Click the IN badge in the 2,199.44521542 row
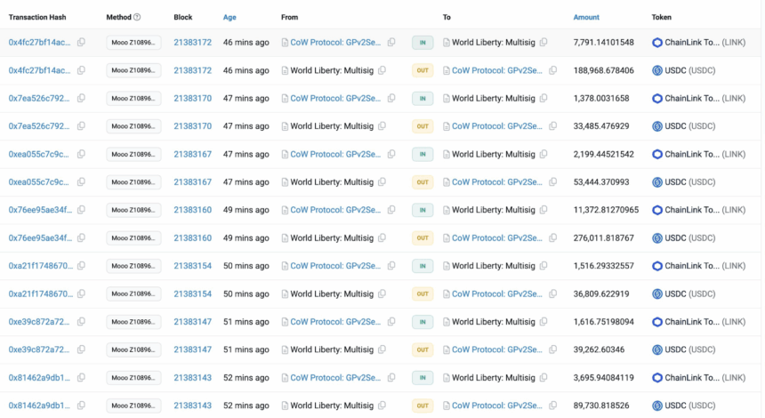This screenshot has height=418, width=765. tap(423, 154)
